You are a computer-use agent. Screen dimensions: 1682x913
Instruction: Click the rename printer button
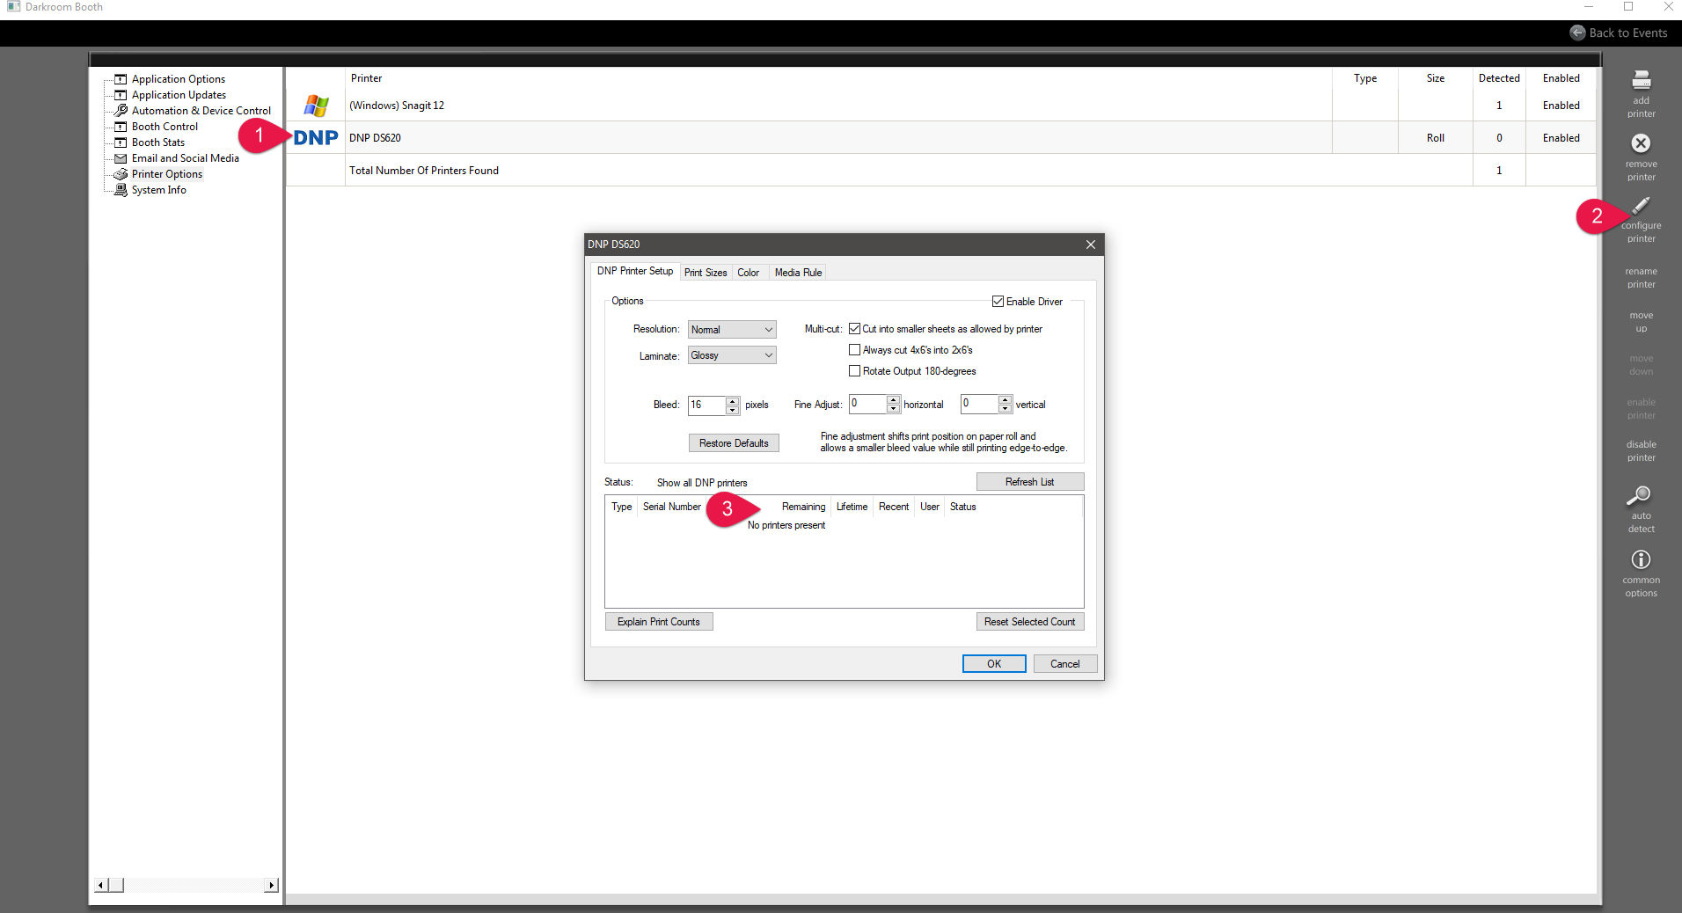coord(1641,278)
